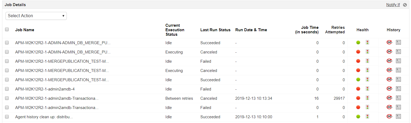Click the disable icon next to Notify If
411x123 pixels.
405,5
